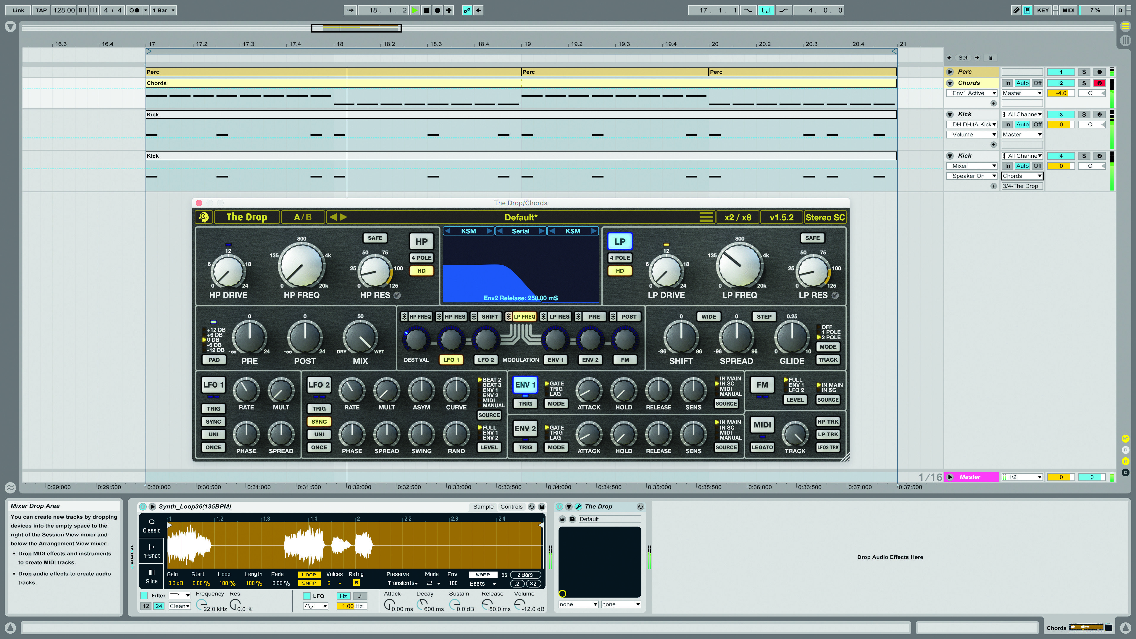Switch to the Controls tab
The height and width of the screenshot is (639, 1136).
click(511, 507)
